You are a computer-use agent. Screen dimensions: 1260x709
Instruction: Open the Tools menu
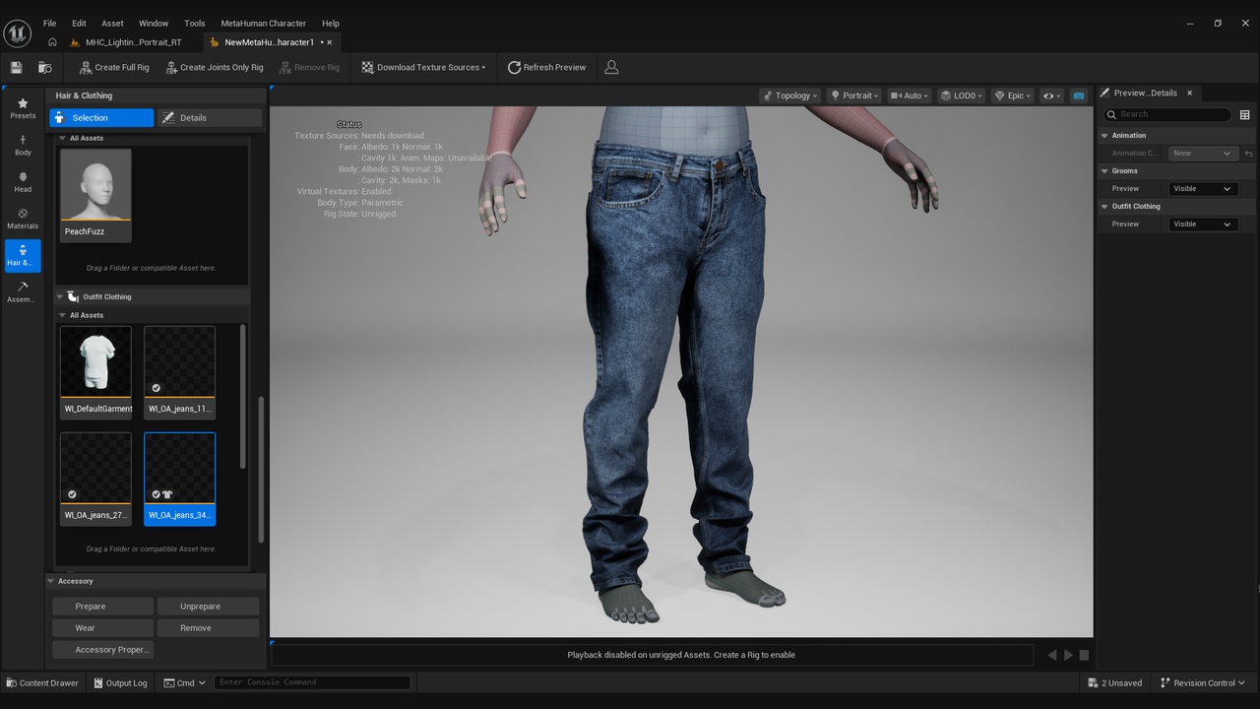pos(195,23)
